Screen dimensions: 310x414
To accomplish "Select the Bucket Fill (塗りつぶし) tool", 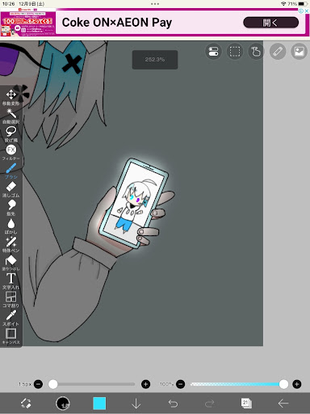I will coord(10,263).
